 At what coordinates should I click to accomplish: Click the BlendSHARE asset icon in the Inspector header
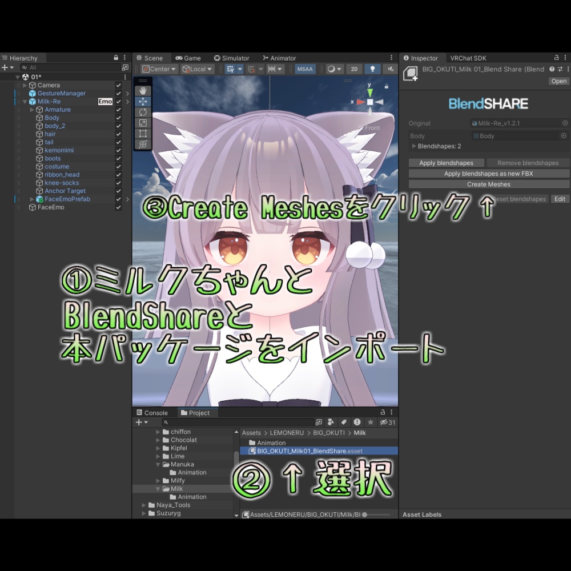[x=412, y=71]
